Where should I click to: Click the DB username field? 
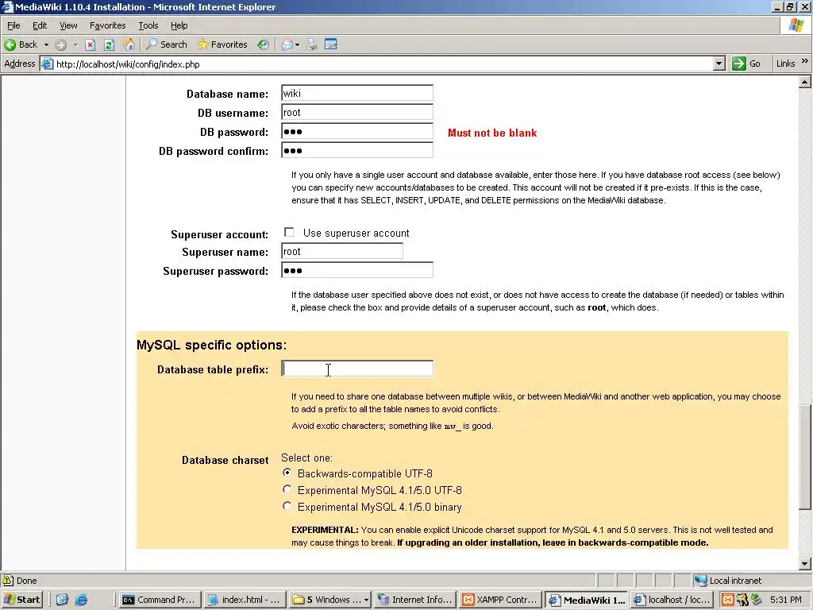tap(357, 113)
